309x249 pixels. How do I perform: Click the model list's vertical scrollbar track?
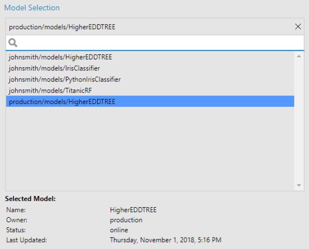click(299, 121)
